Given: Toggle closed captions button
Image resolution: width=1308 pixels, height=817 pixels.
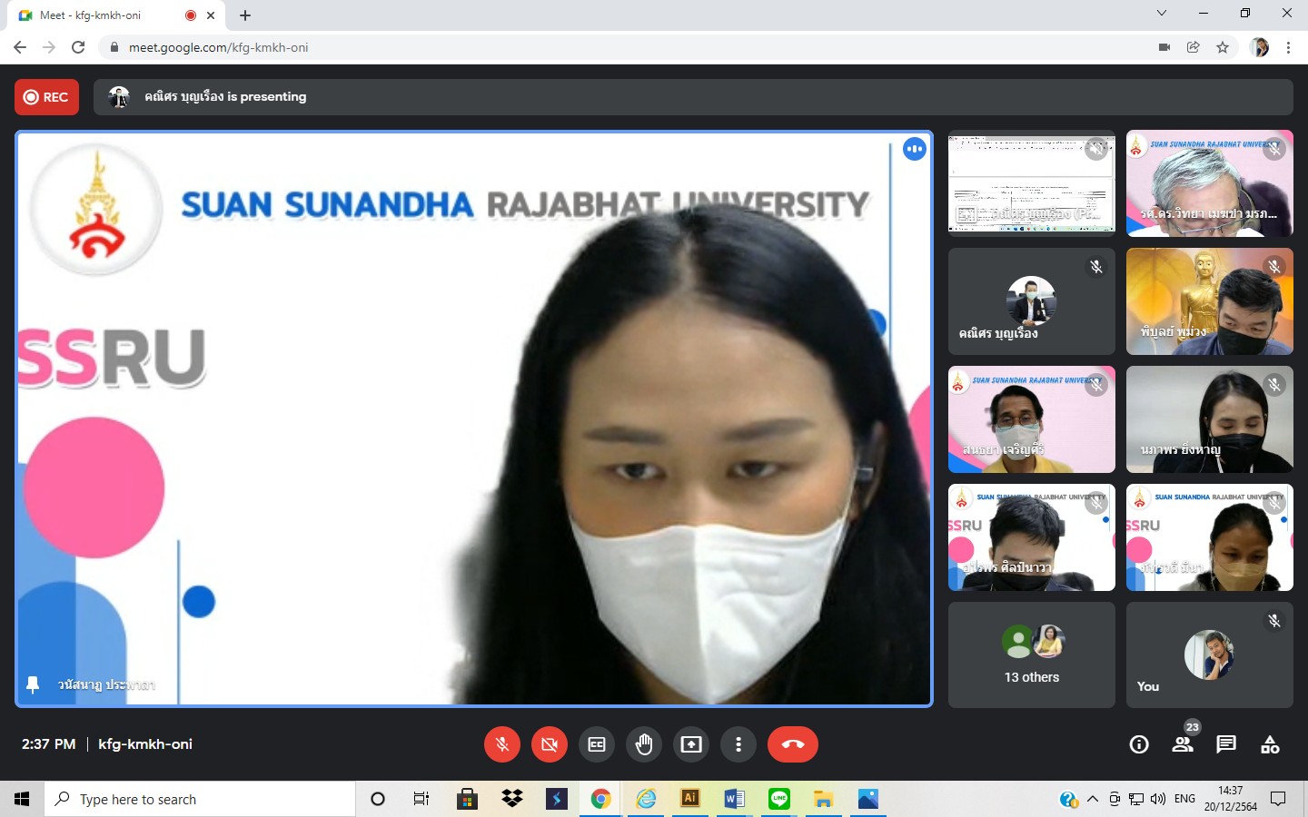Looking at the screenshot, I should tap(597, 744).
